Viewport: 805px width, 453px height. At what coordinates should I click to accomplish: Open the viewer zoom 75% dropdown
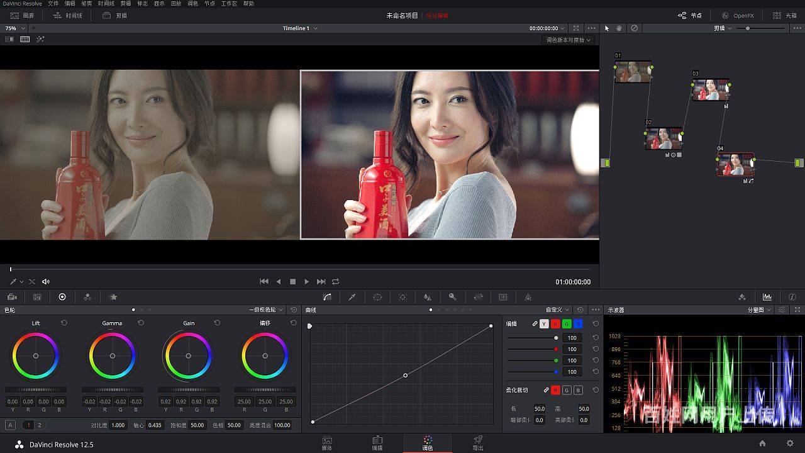[15, 28]
